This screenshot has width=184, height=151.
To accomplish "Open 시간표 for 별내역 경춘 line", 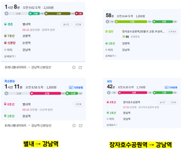I will point(78,24).
